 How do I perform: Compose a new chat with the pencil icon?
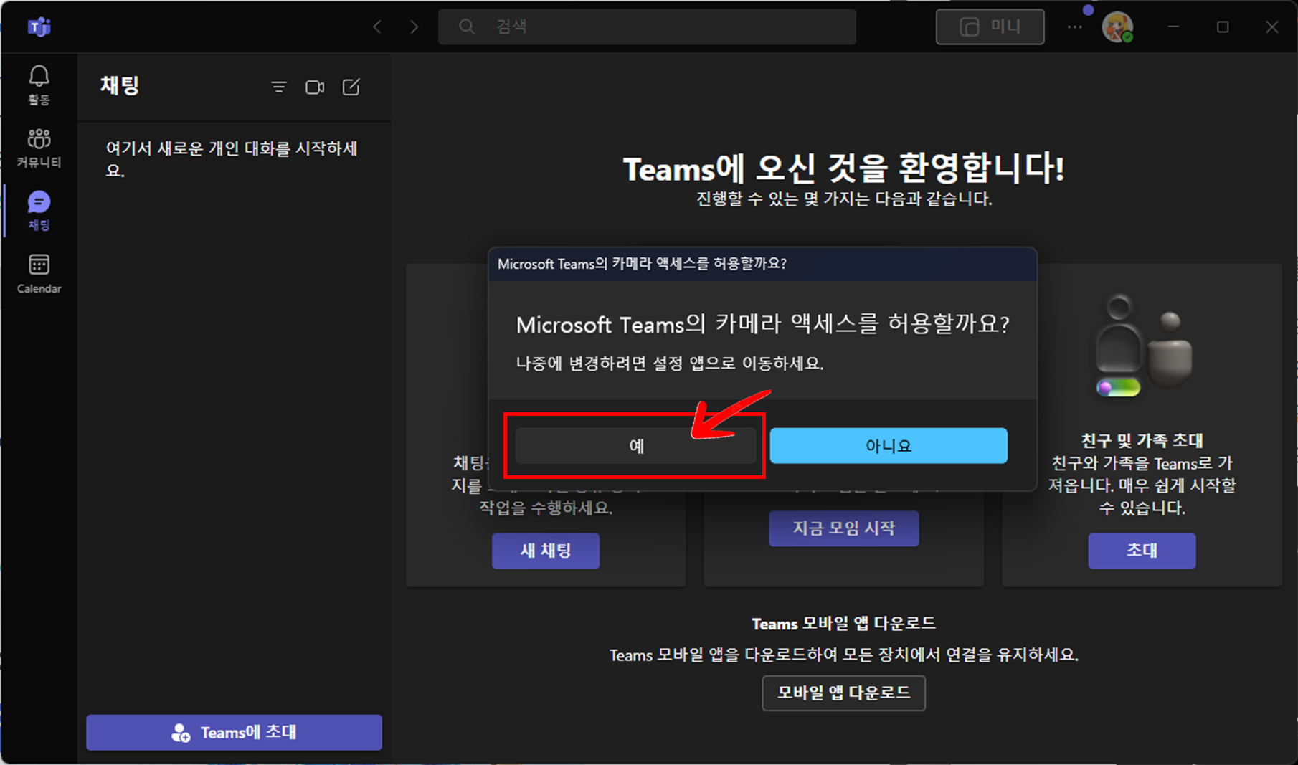pos(351,87)
